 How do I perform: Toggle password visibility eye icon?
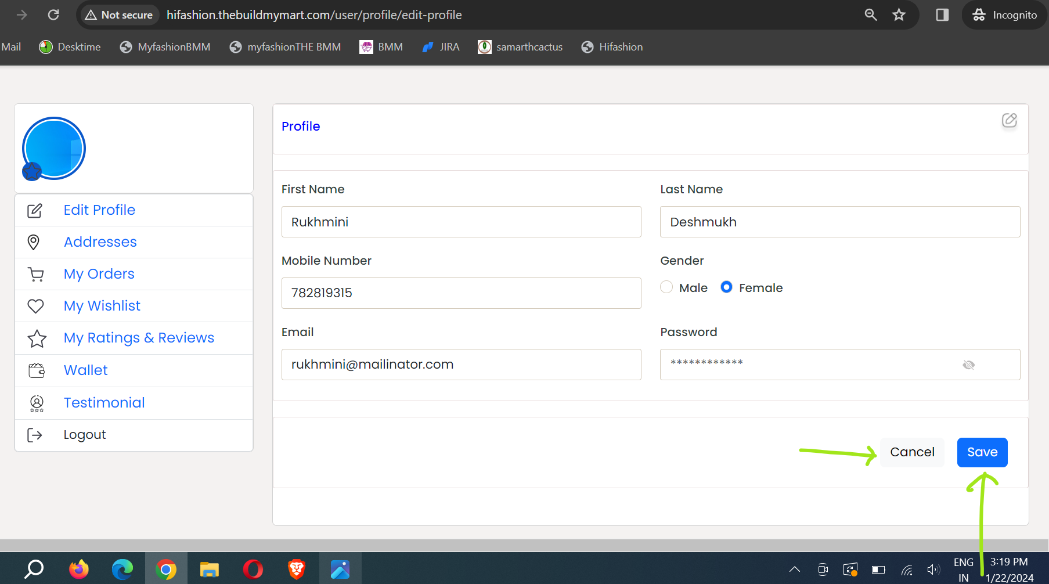[x=968, y=365]
